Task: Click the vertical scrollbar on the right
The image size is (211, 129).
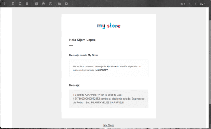Action: point(210,62)
